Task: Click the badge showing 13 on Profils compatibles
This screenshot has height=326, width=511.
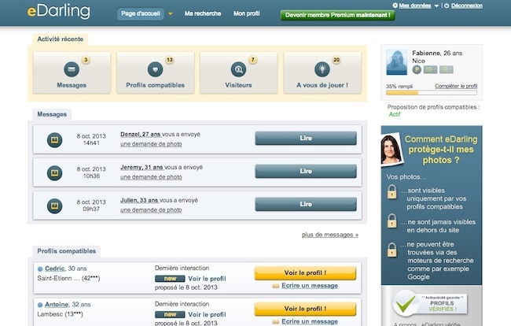Action: click(170, 60)
